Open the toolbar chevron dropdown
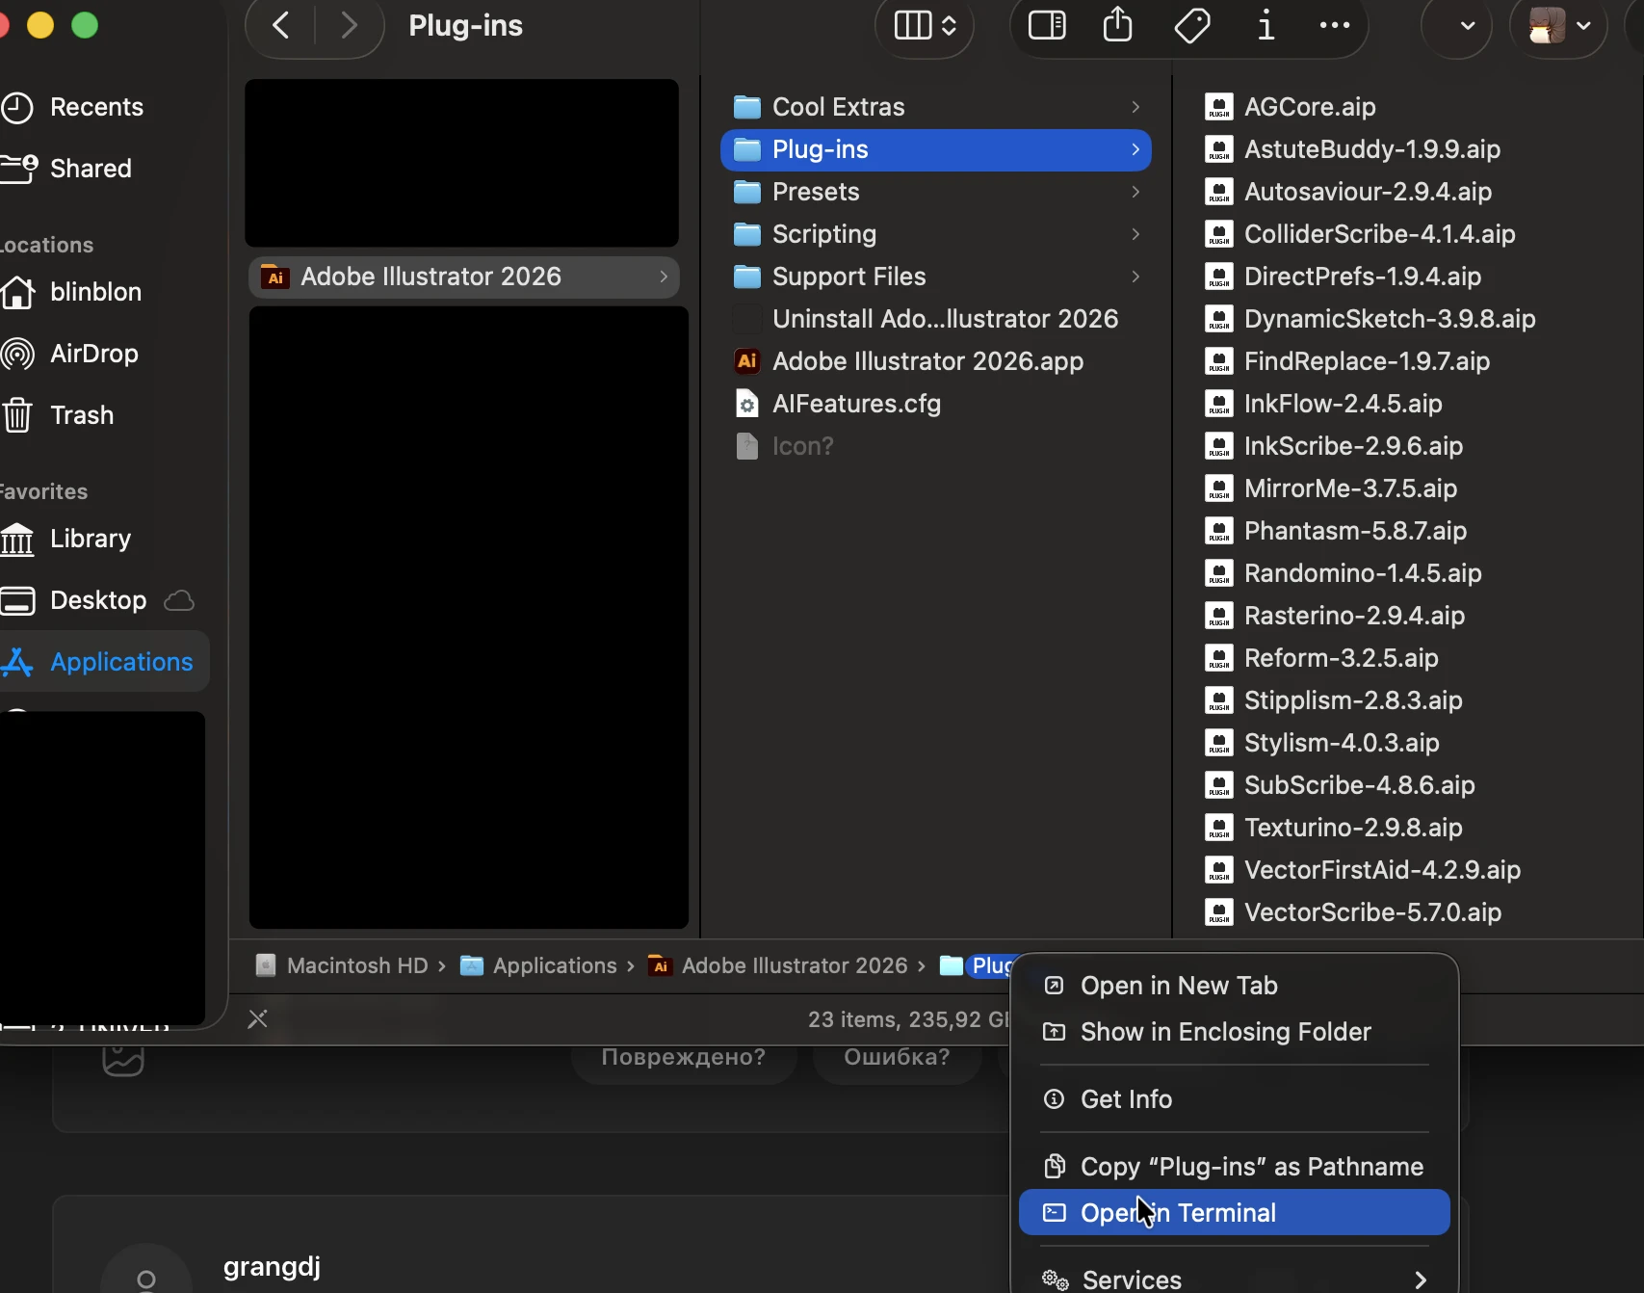1644x1293 pixels. tap(1467, 26)
